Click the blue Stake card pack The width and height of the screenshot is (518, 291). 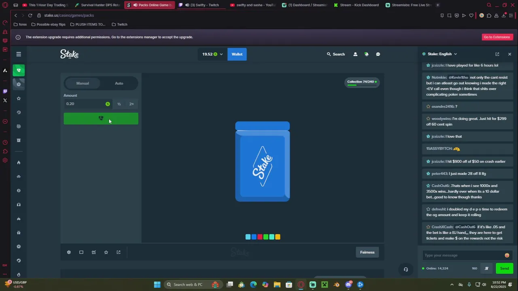coord(262,161)
